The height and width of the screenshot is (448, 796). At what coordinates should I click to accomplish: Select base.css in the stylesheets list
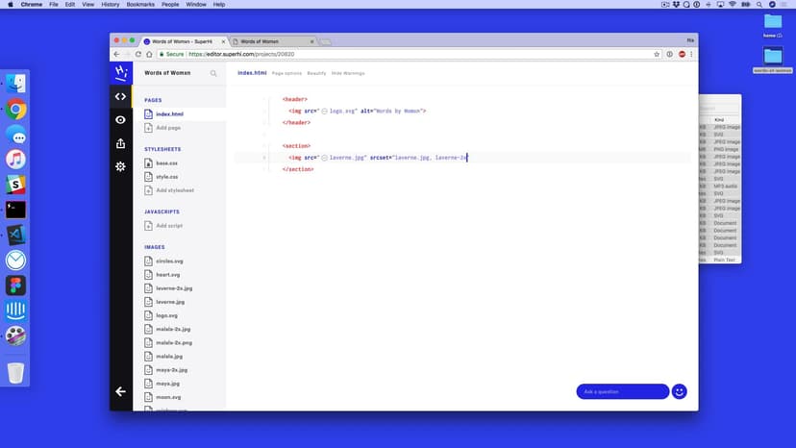coord(166,163)
